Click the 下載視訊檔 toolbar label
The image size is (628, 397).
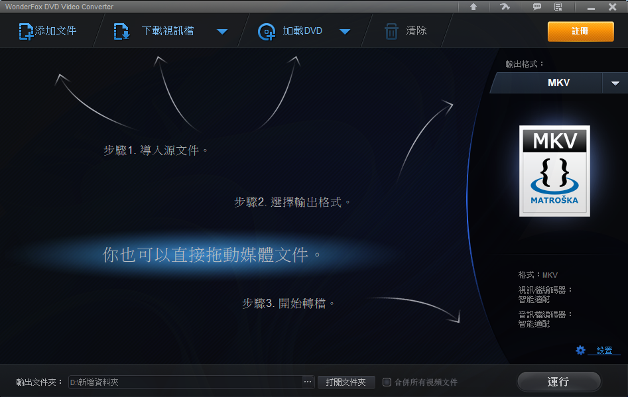point(168,30)
